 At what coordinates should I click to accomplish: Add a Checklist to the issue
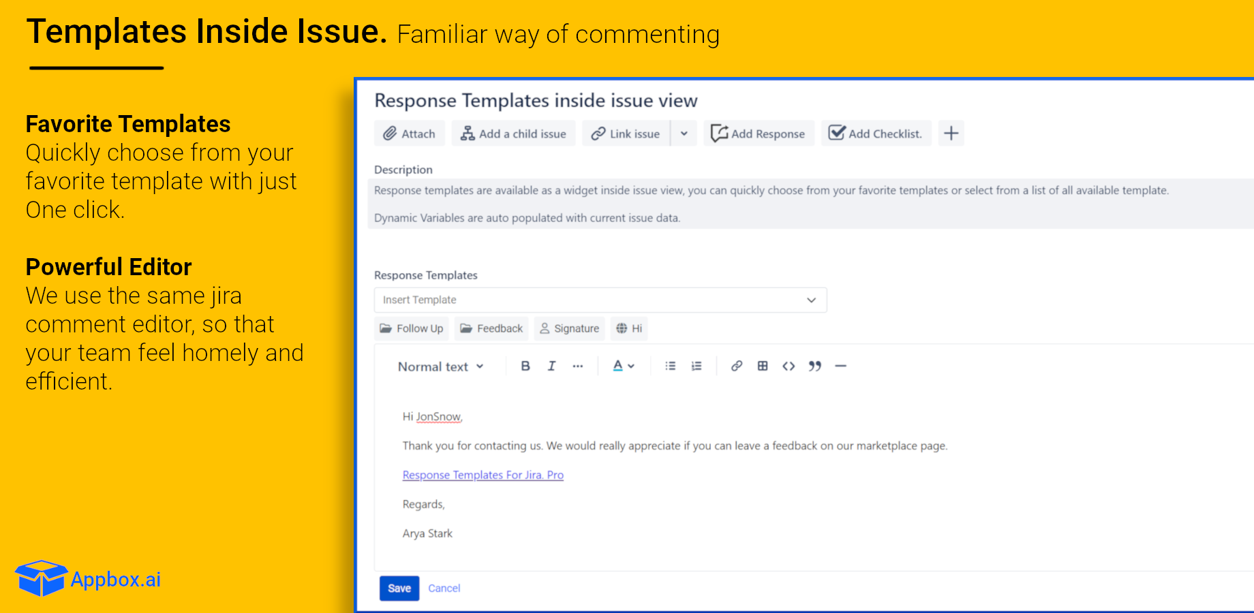(x=876, y=133)
